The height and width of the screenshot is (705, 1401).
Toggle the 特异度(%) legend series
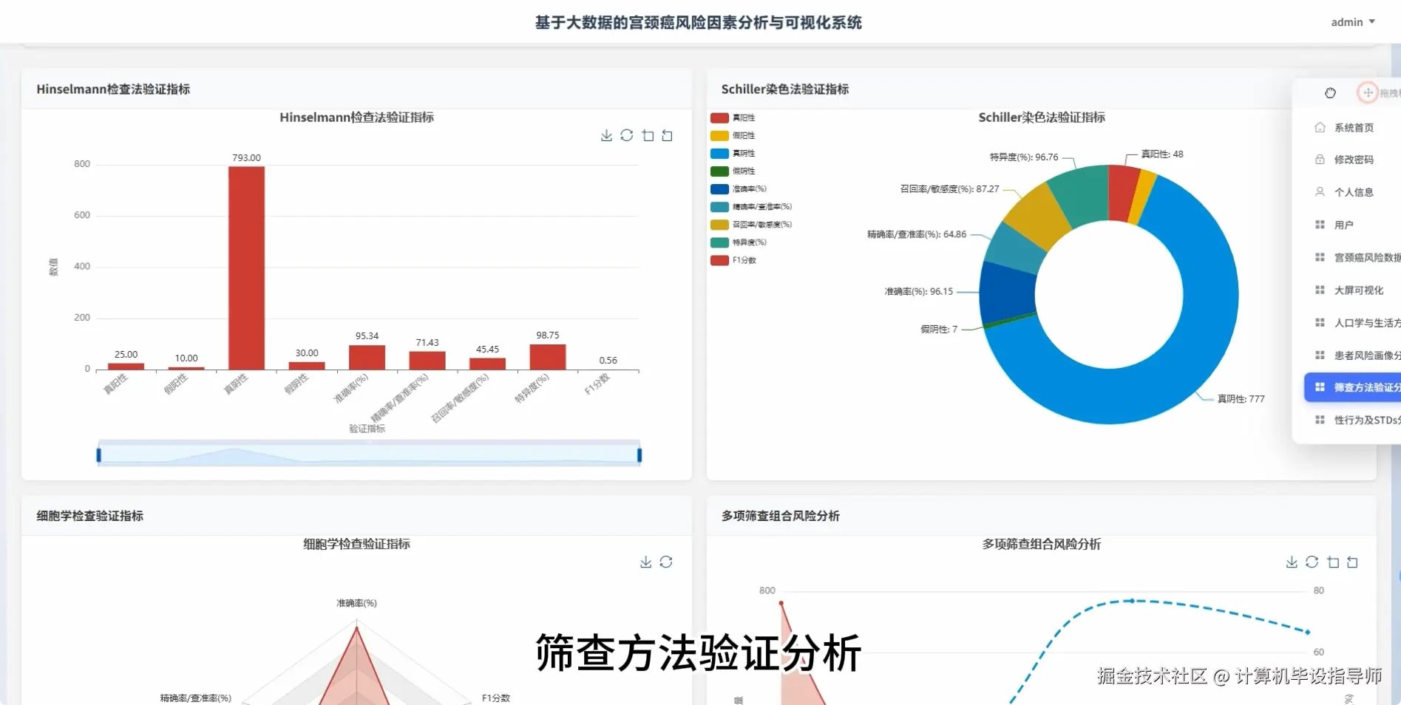click(x=739, y=242)
